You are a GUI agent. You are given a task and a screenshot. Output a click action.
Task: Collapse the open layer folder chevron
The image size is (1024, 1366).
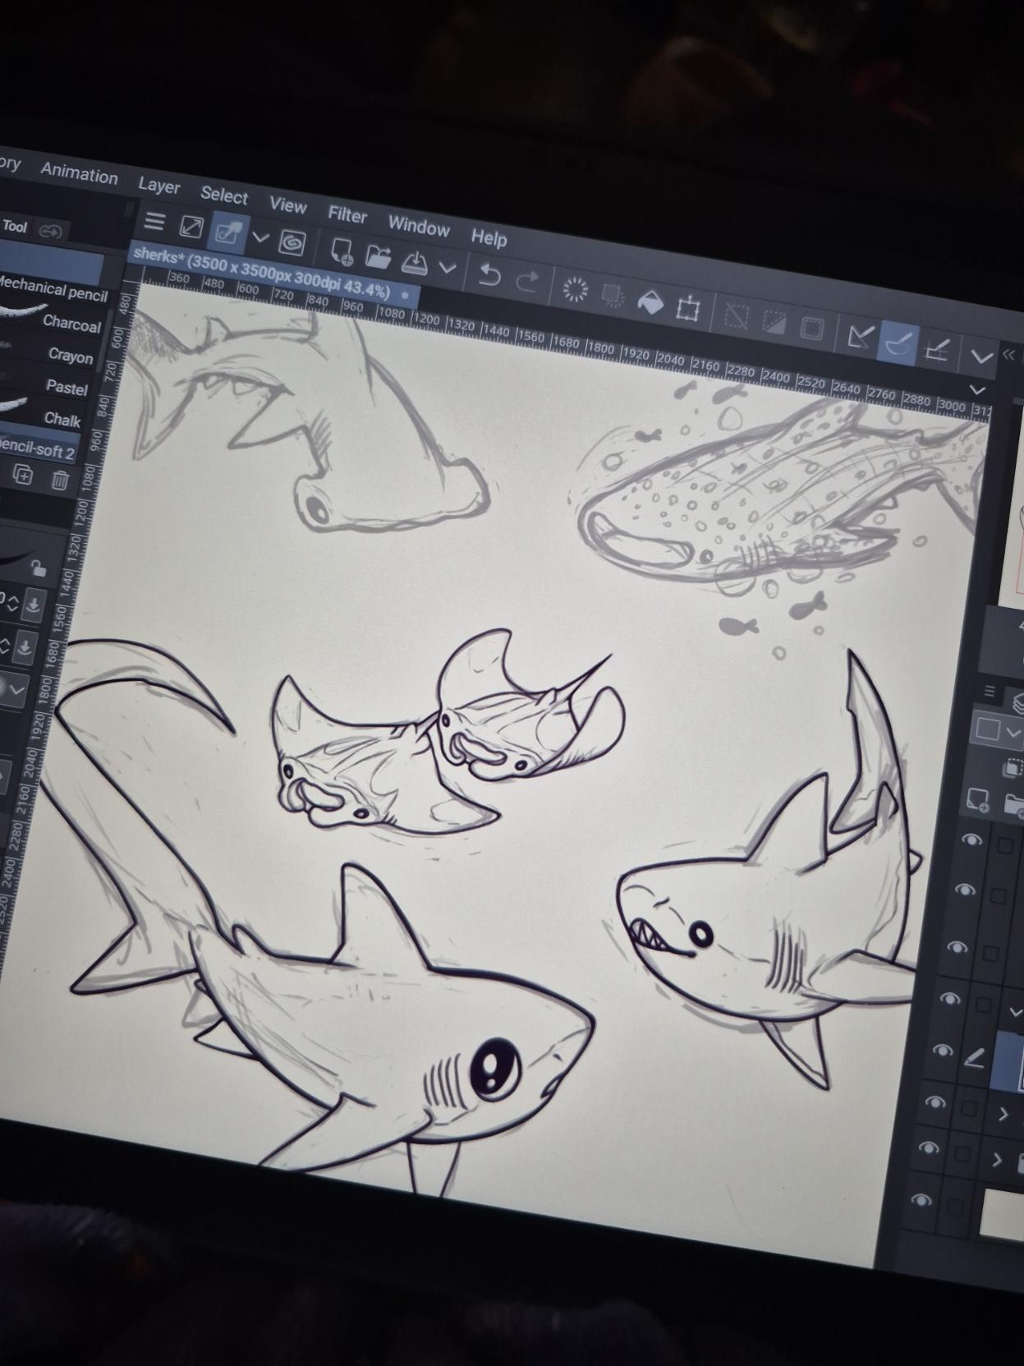tap(1017, 1013)
